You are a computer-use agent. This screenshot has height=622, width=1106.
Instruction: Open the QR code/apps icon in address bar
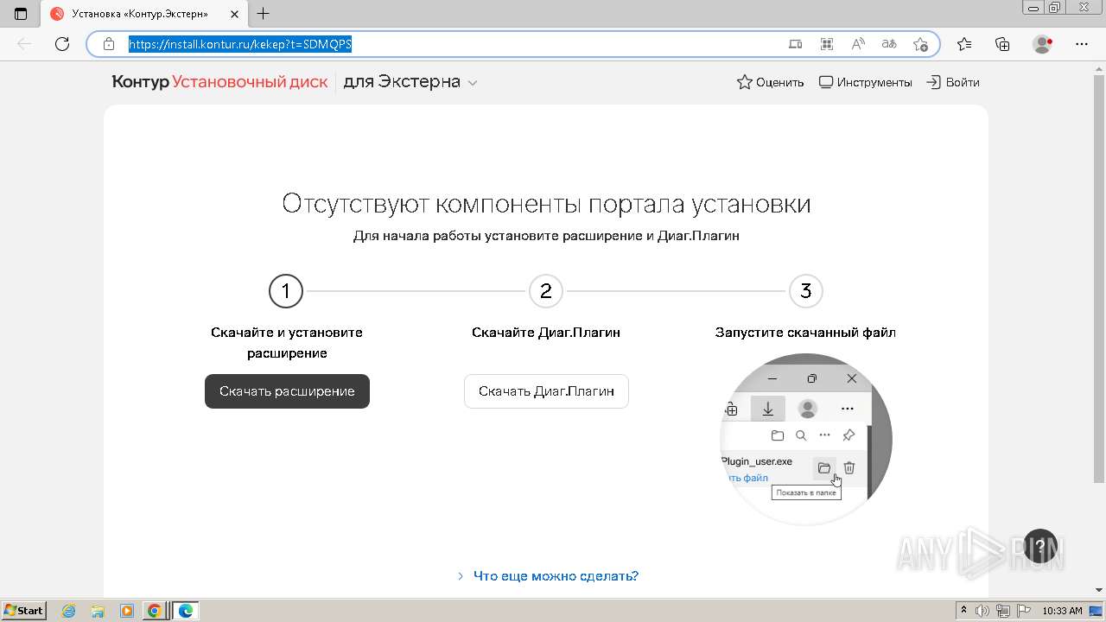[x=827, y=44]
